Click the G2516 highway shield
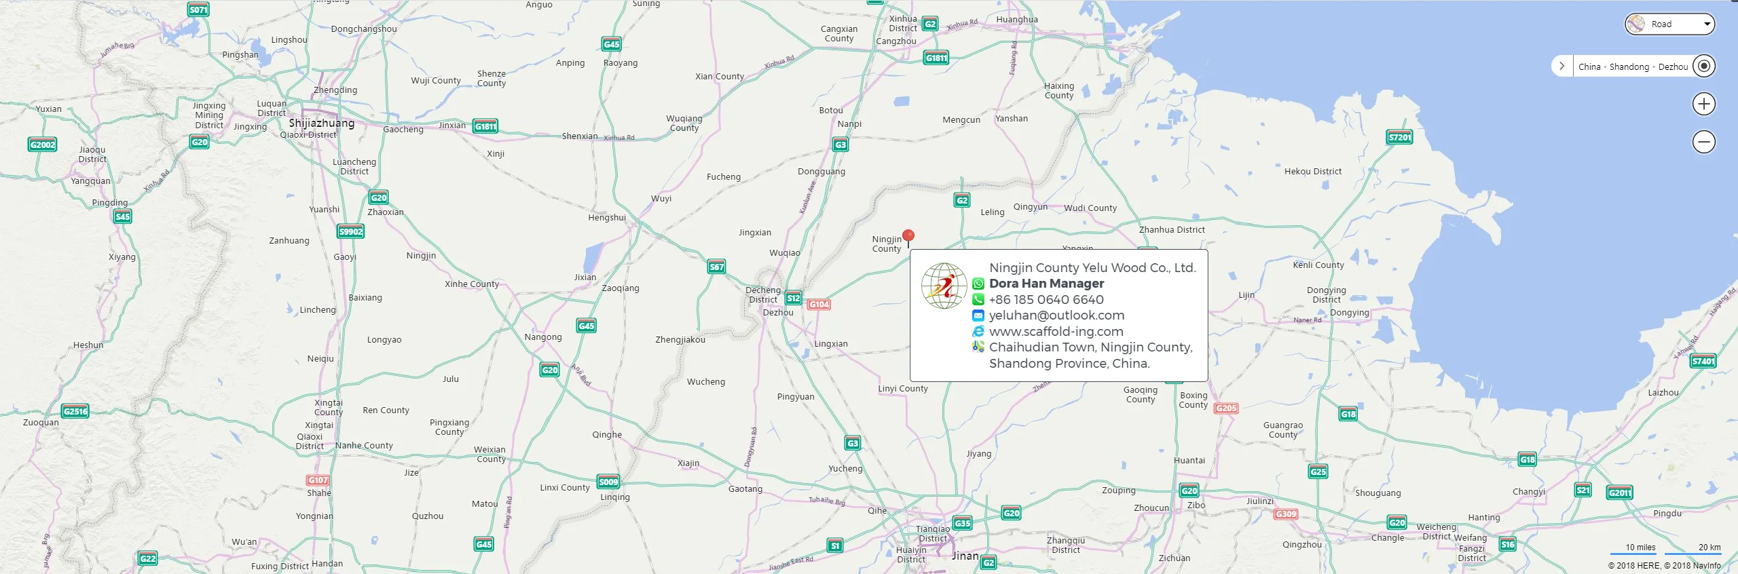The image size is (1738, 574). point(75,411)
